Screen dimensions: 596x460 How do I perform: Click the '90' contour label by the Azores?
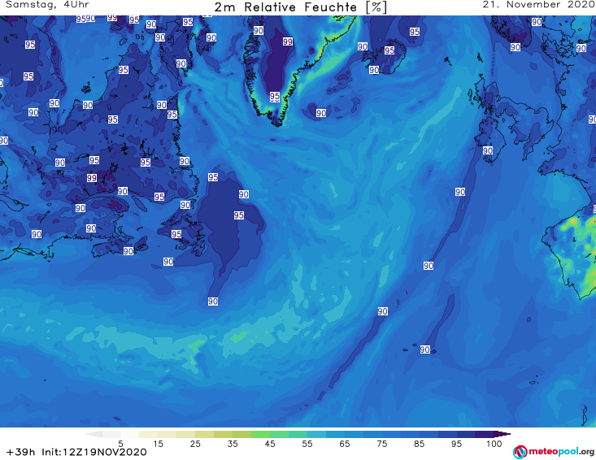(x=425, y=349)
